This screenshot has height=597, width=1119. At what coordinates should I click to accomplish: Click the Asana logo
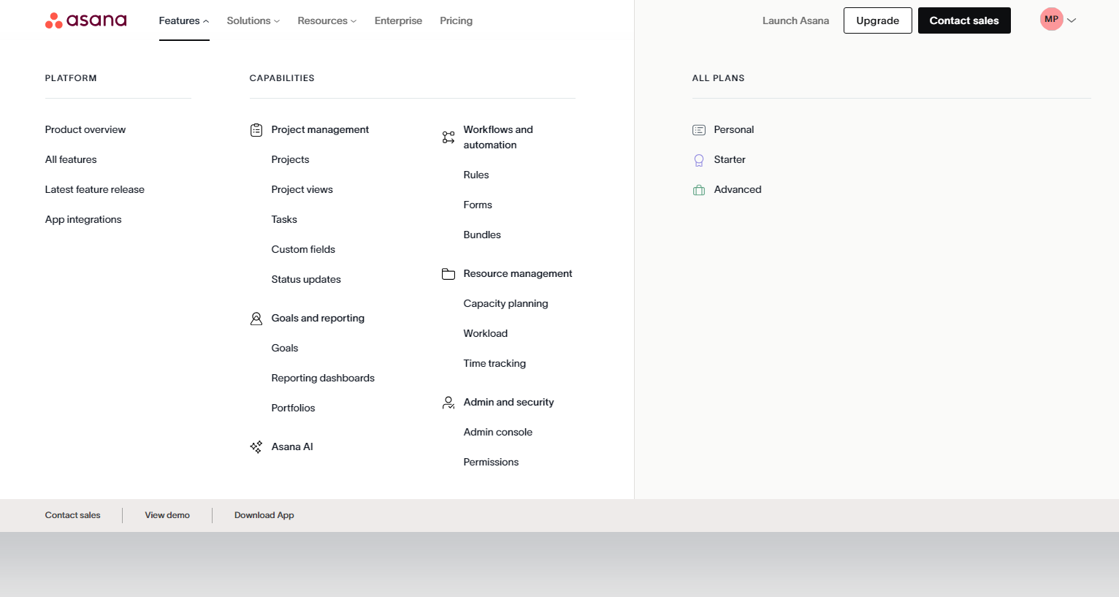[85, 20]
